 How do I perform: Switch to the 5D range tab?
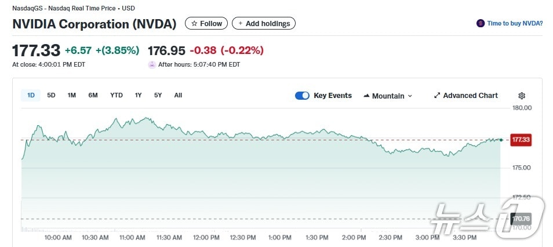pos(51,95)
